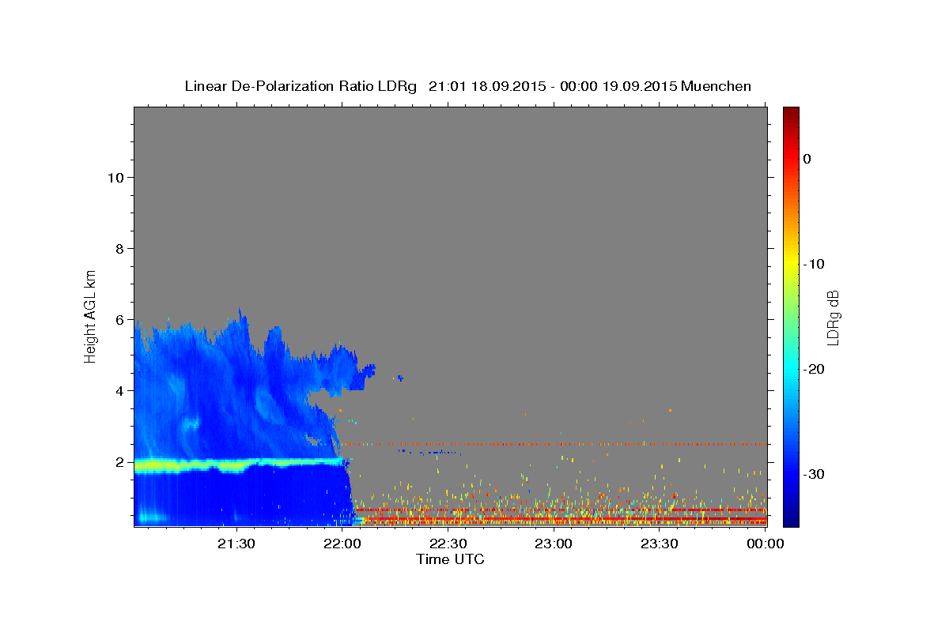The image size is (949, 632).
Task: Click the colorbar value 0
Action: [x=807, y=159]
